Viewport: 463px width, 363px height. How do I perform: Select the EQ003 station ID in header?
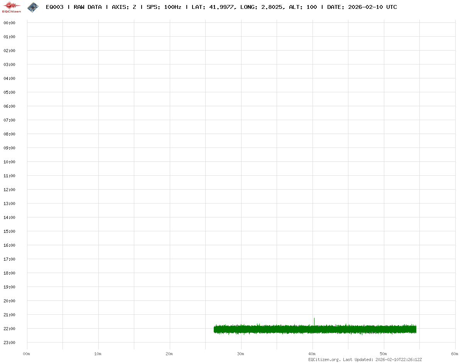[54, 7]
